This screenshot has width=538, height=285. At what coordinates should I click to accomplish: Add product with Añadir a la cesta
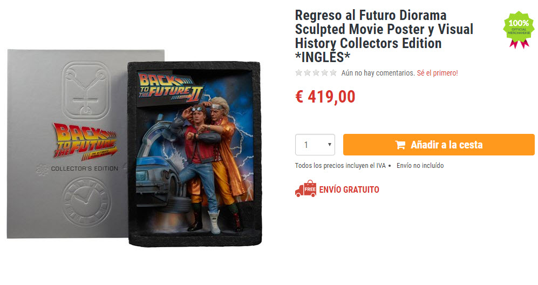tap(439, 145)
